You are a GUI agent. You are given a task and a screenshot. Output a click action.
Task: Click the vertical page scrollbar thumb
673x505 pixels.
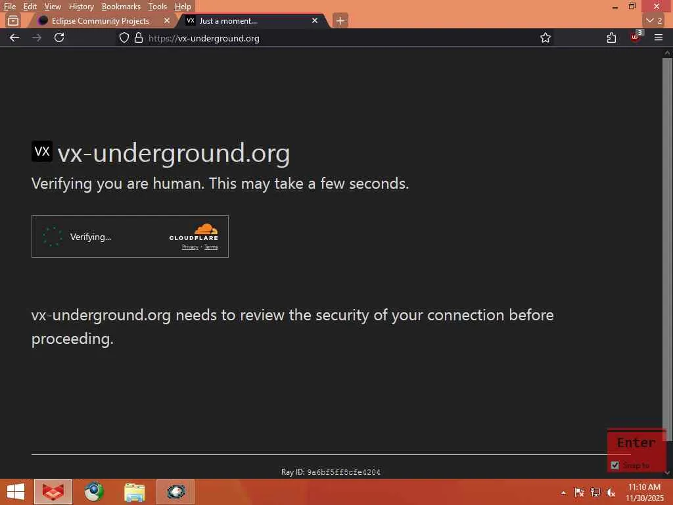point(667,249)
